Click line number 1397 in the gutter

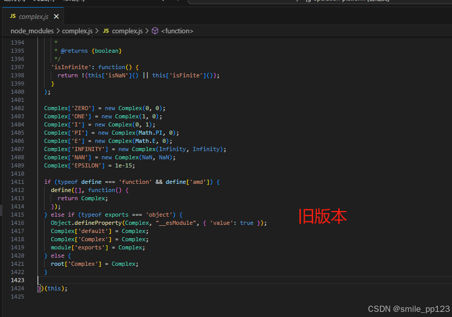pos(17,67)
